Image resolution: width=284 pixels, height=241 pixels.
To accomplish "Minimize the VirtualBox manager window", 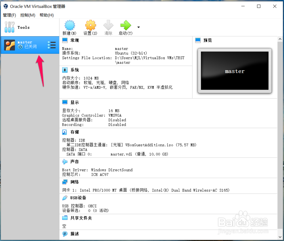I will [x=243, y=6].
